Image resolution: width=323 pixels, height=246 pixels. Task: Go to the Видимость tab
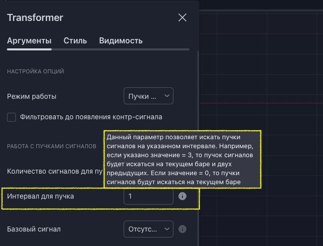point(121,41)
